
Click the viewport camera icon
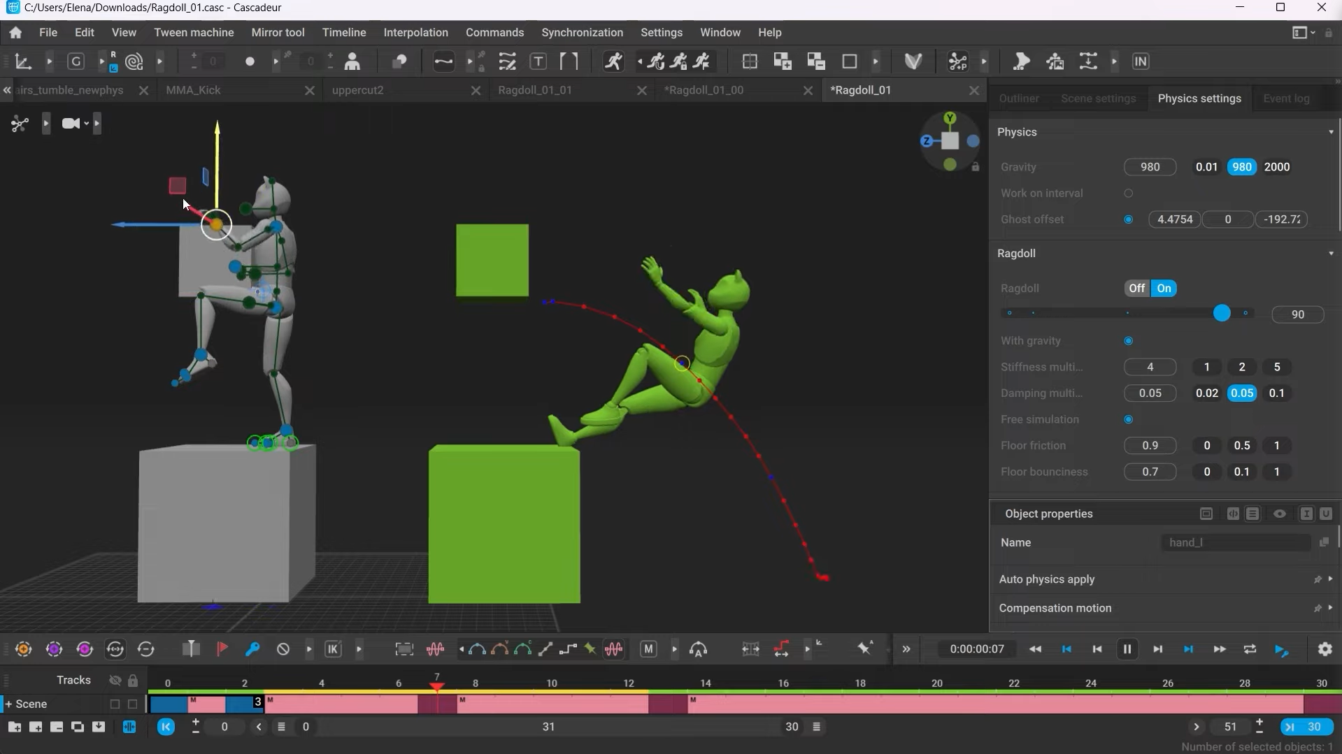(x=71, y=124)
